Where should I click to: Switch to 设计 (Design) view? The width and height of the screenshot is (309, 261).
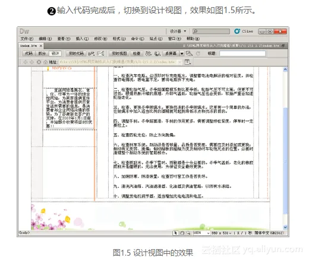click(55, 54)
